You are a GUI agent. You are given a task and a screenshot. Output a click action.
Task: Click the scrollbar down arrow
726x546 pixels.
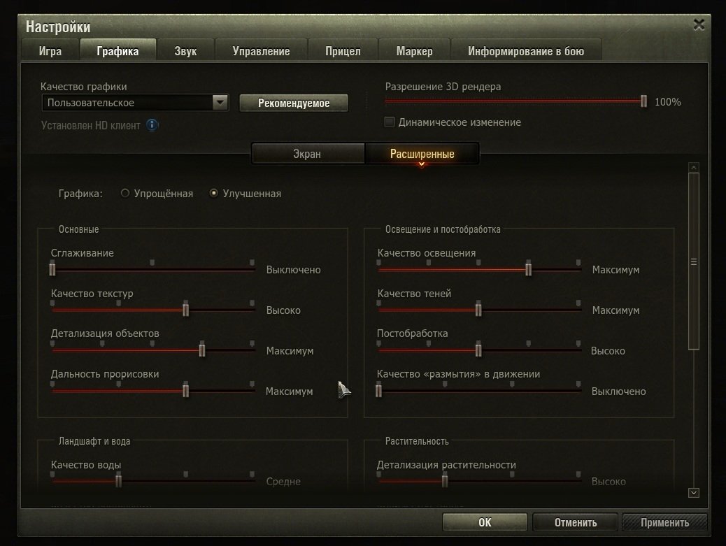pos(693,492)
